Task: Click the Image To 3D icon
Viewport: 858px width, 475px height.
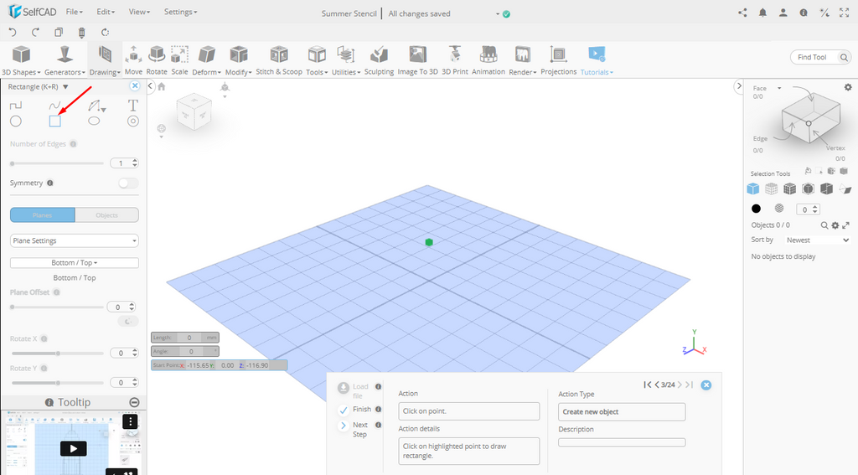Action: click(x=417, y=59)
